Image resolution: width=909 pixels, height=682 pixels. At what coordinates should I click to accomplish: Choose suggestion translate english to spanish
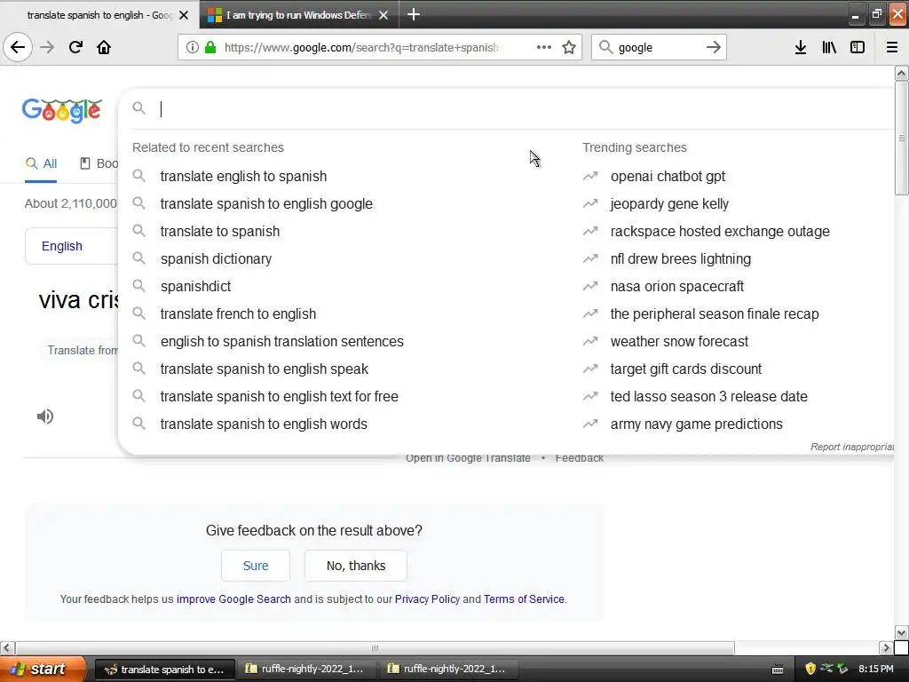click(x=243, y=177)
